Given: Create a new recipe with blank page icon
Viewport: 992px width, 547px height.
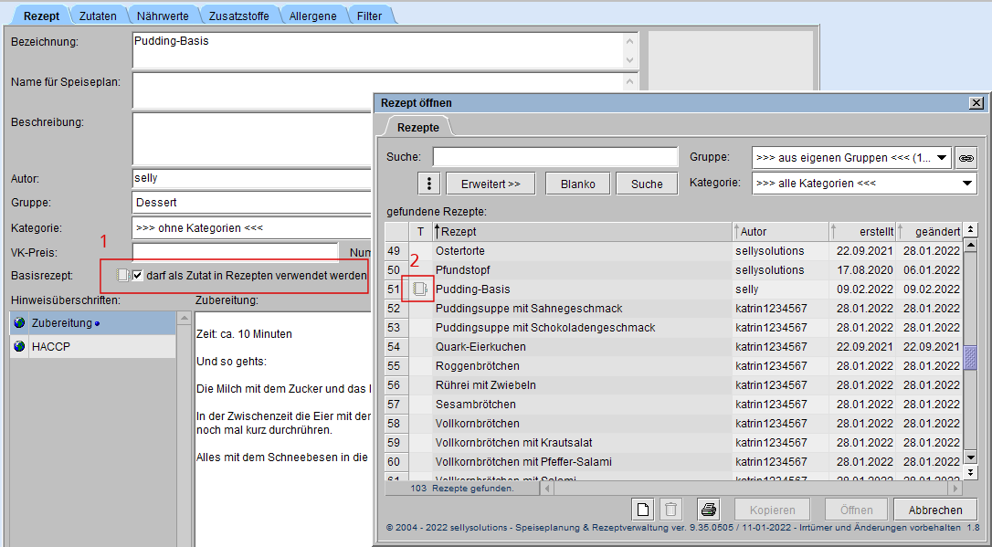Looking at the screenshot, I should 644,510.
